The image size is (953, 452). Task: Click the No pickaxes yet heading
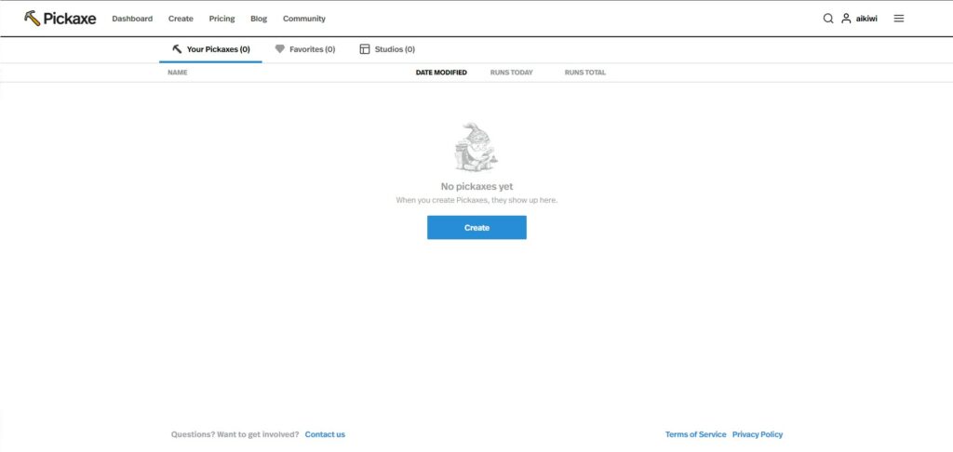click(x=476, y=187)
